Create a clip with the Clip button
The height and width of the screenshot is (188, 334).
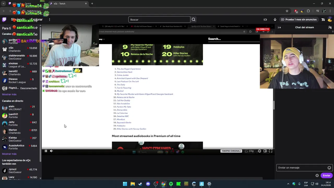(x=249, y=151)
